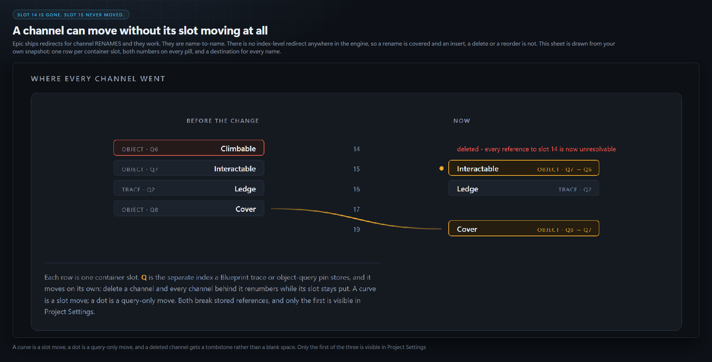Click the Cover pill in the before column
712x362 pixels.
(x=189, y=208)
